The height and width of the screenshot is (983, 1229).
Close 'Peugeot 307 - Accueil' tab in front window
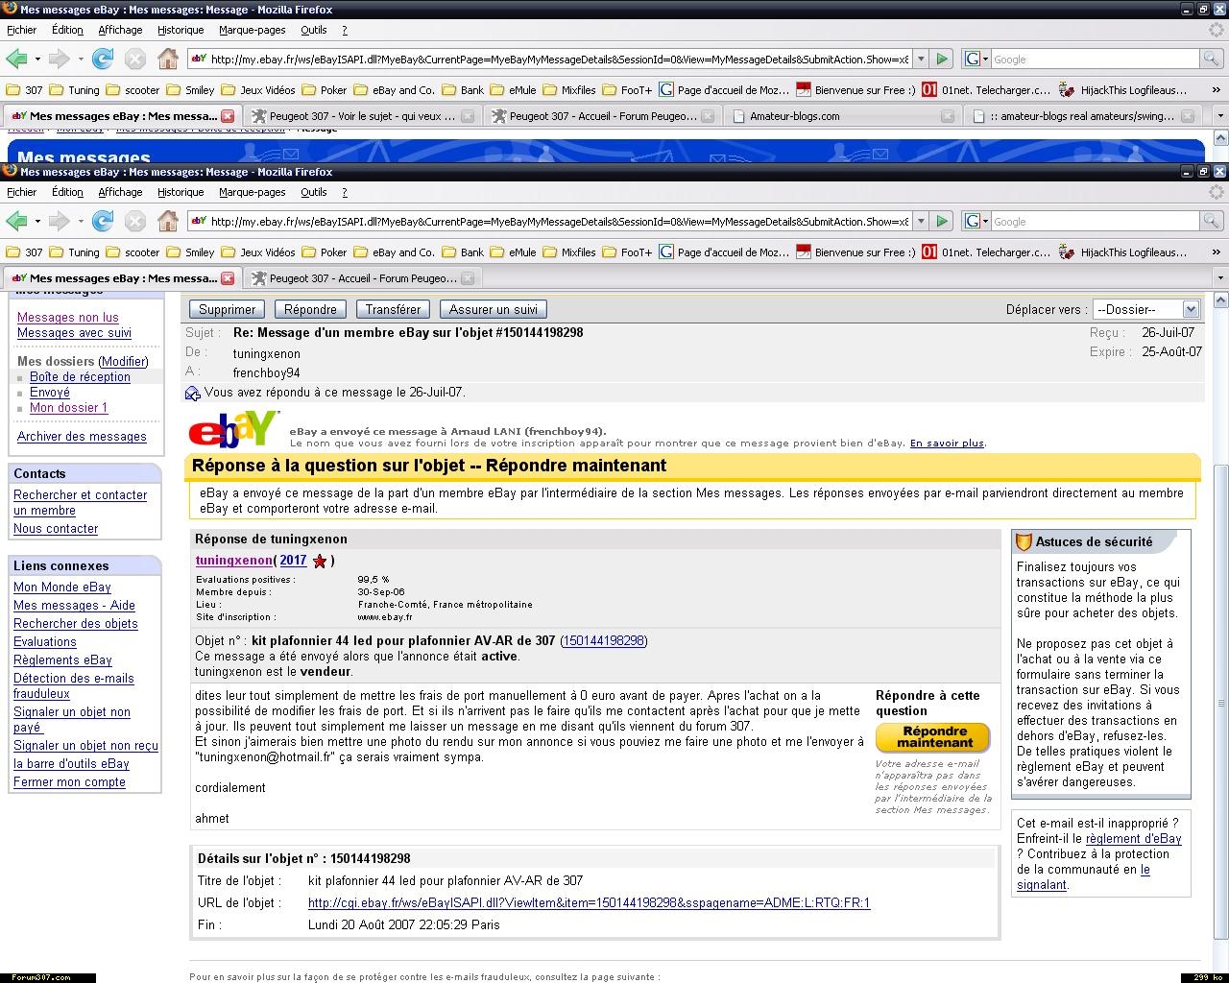click(x=468, y=278)
